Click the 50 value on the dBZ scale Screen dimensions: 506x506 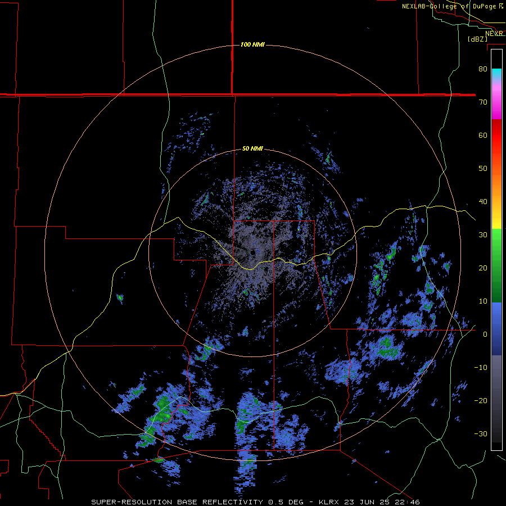click(483, 169)
